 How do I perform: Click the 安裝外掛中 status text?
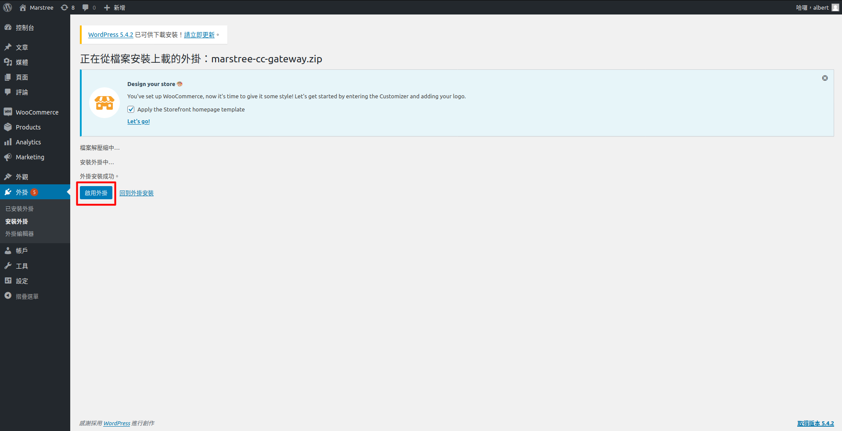(x=97, y=162)
